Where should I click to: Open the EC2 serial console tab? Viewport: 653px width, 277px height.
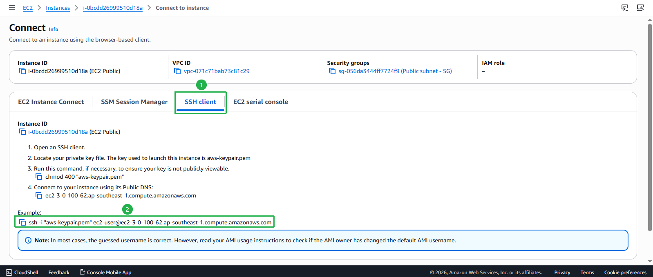(x=261, y=102)
